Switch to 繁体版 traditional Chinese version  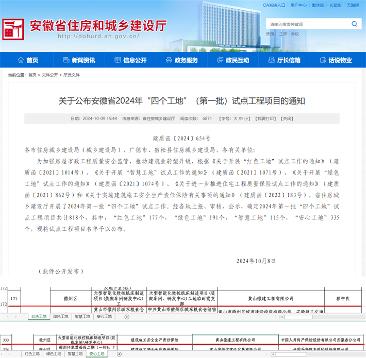coord(335,5)
